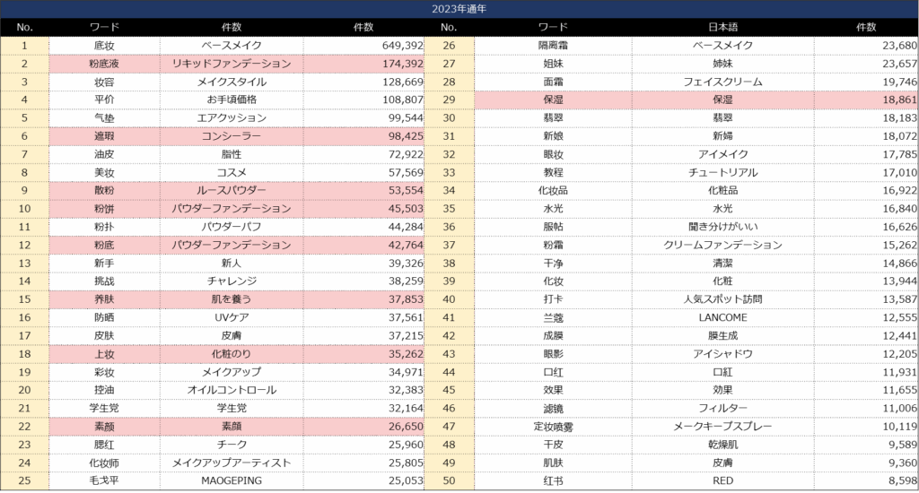Select the count cell 174,392
Viewport: 919px width, 493px height.
[x=363, y=64]
